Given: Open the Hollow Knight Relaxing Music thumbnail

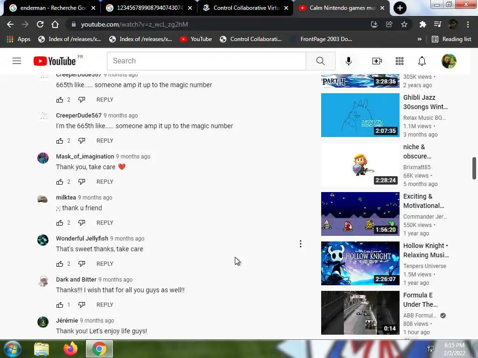Looking at the screenshot, I should pos(360,263).
